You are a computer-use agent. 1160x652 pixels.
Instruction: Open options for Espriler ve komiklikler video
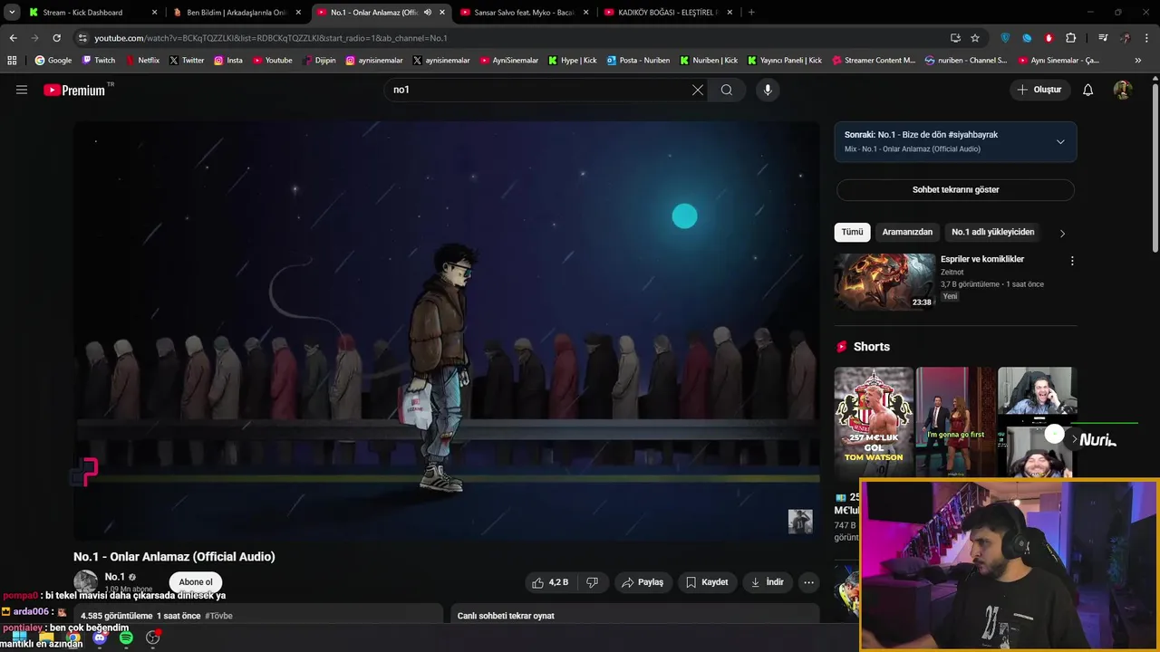1072,261
